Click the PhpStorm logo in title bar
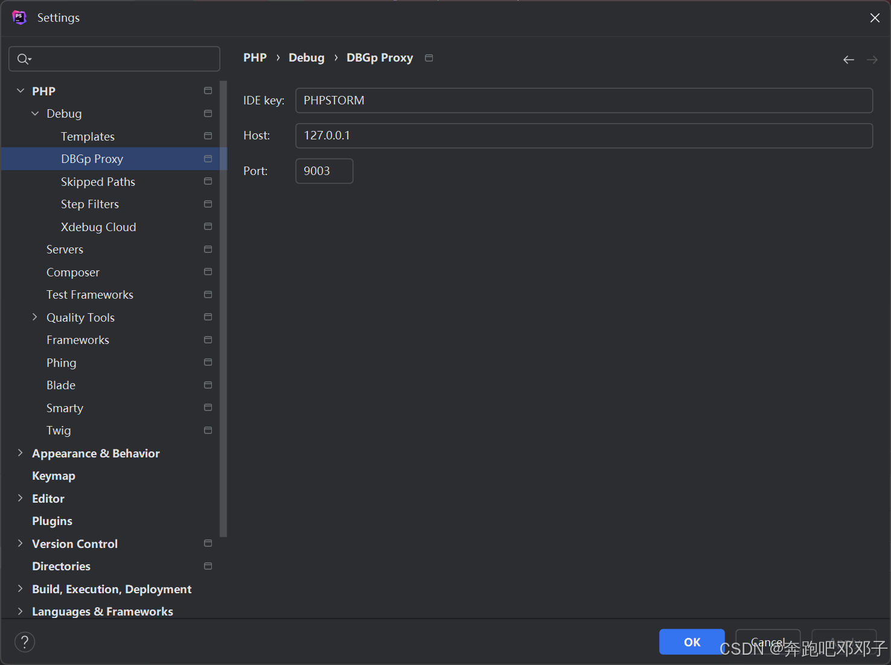This screenshot has width=891, height=665. 19,17
